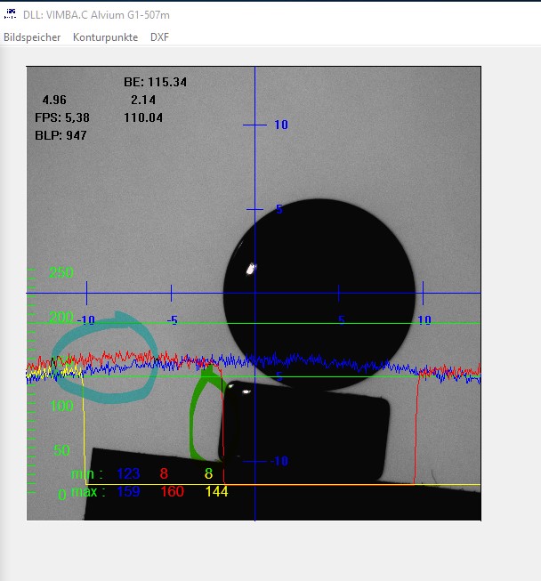Click the application icon in title bar
This screenshot has height=581, width=541.
coord(11,12)
